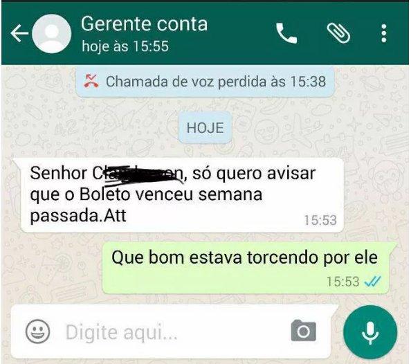Open the camera from message bar
The height and width of the screenshot is (364, 411).
pyautogui.click(x=304, y=331)
